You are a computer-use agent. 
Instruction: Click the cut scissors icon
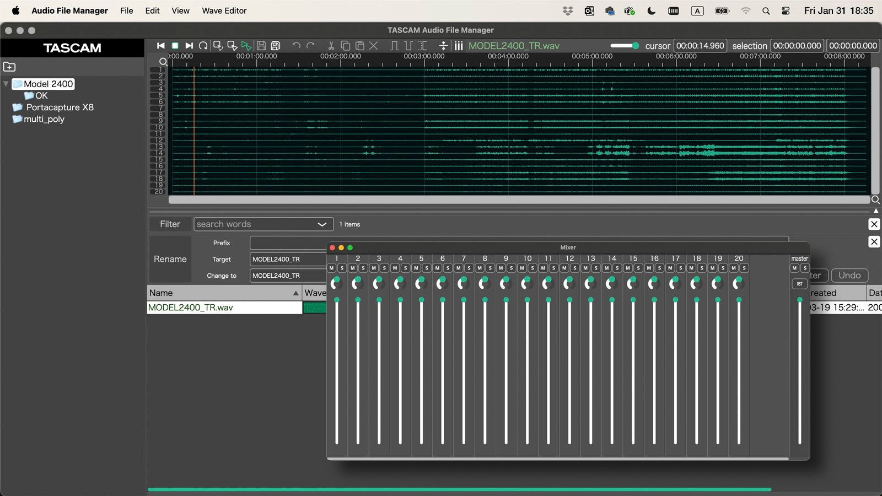[x=331, y=46]
